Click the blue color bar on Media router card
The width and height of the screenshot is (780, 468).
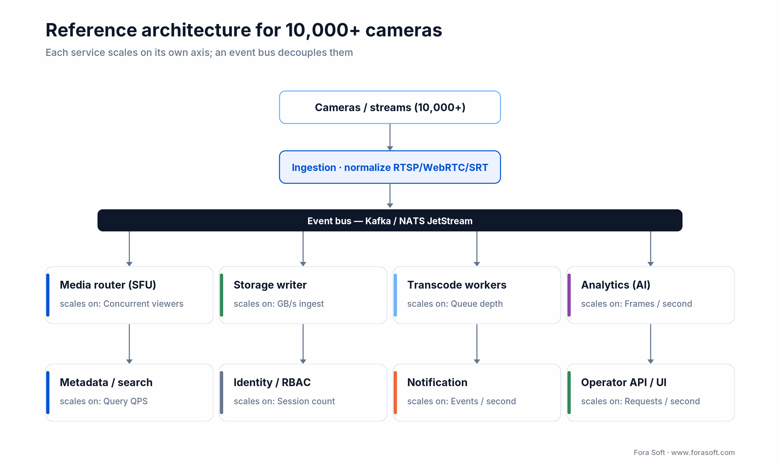[48, 295]
